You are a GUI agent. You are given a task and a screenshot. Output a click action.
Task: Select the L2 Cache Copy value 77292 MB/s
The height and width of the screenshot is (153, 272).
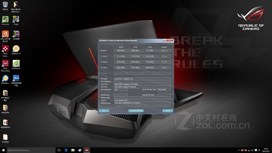coord(150,62)
